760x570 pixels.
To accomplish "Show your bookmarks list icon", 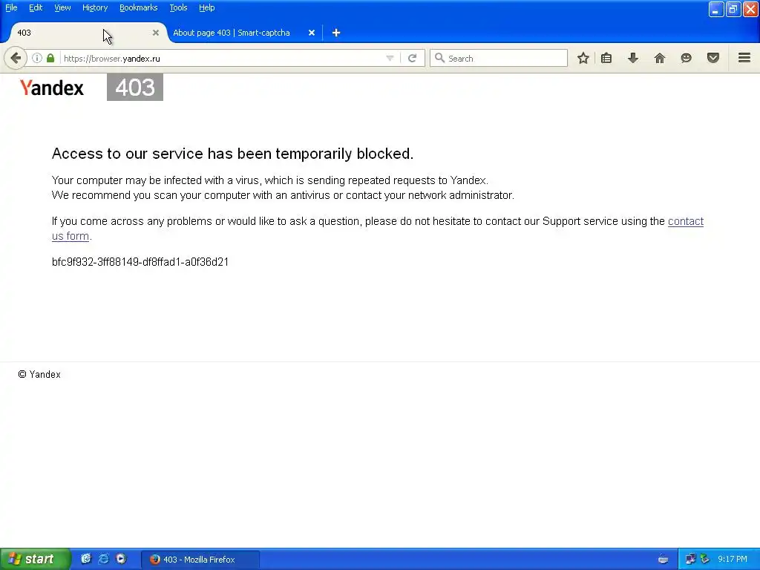I will [606, 58].
